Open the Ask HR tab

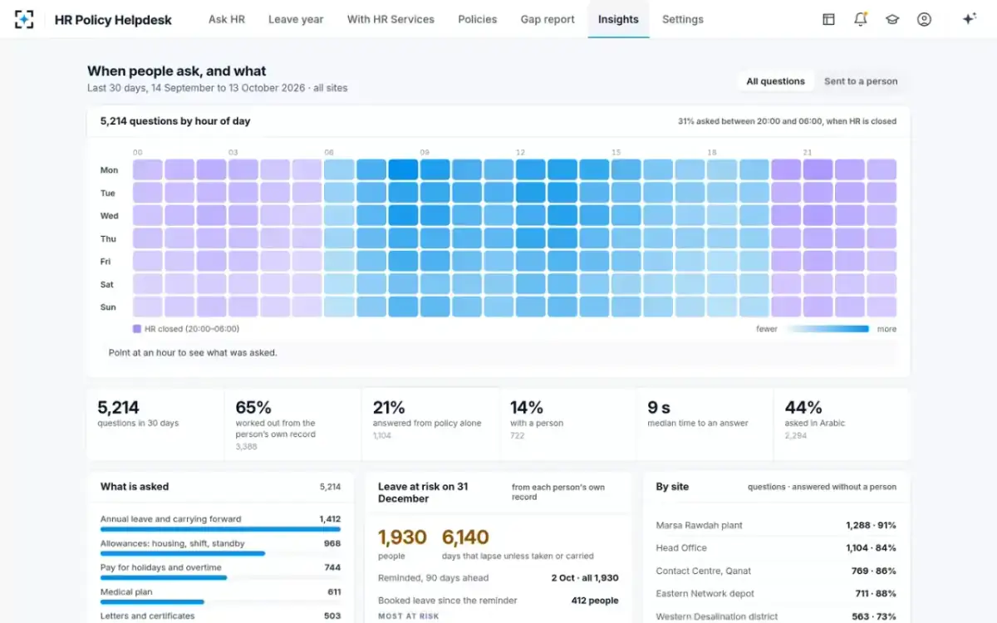point(227,19)
